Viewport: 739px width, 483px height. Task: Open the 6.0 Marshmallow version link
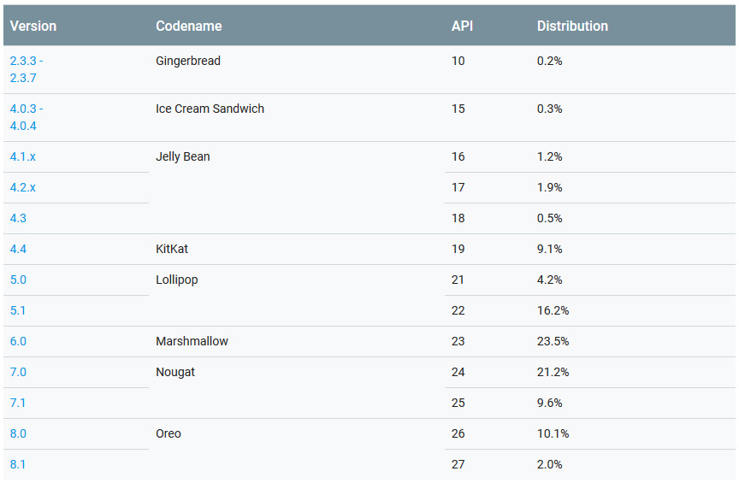point(18,341)
